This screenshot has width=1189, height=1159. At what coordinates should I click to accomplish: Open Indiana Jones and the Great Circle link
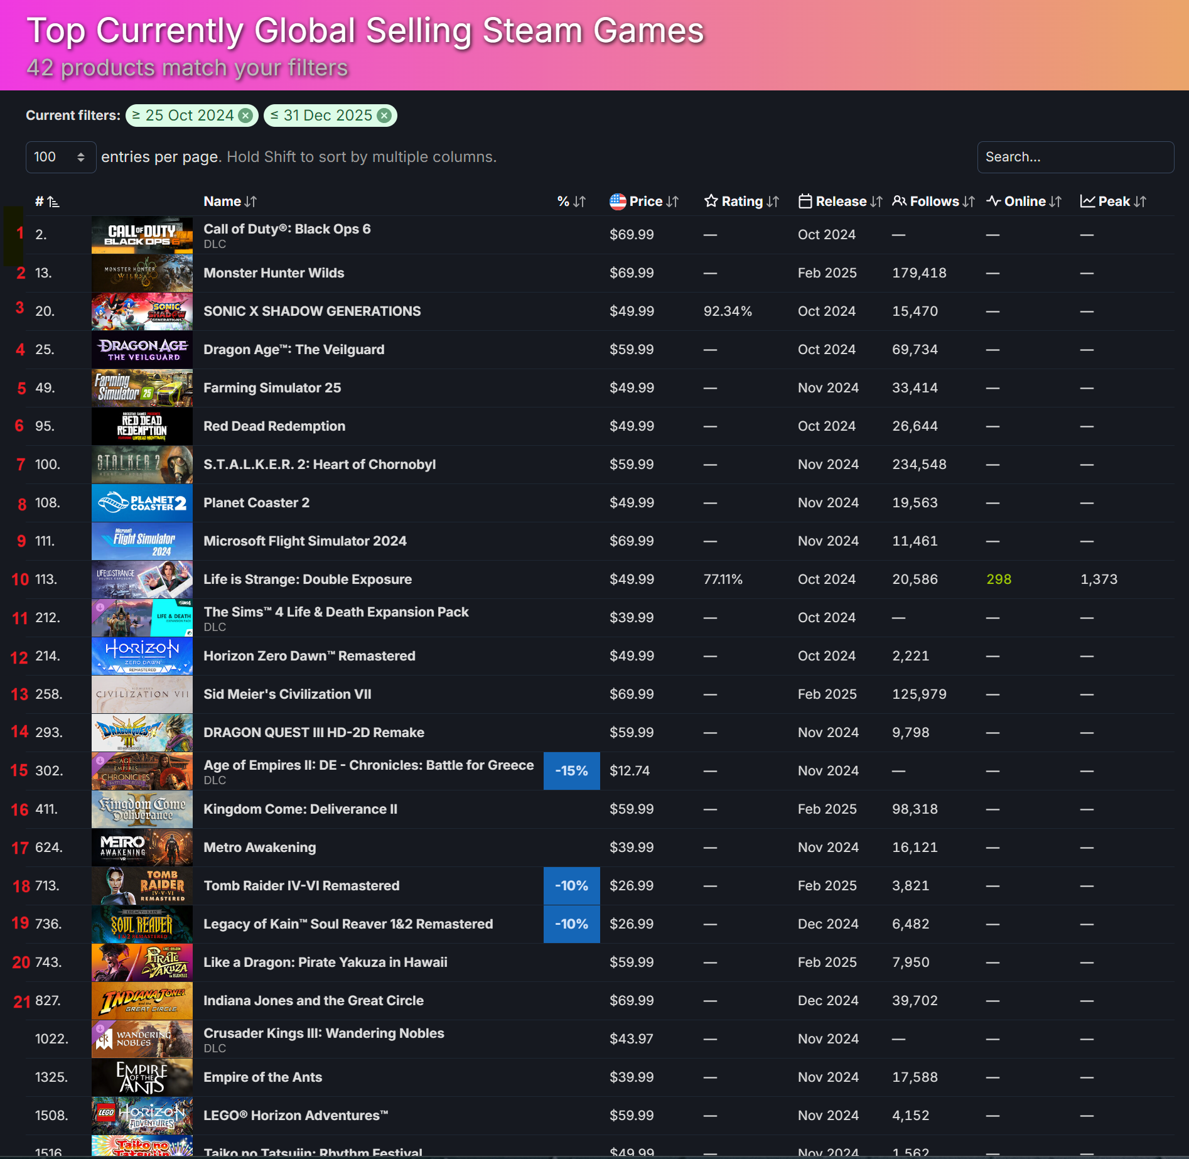313,1001
